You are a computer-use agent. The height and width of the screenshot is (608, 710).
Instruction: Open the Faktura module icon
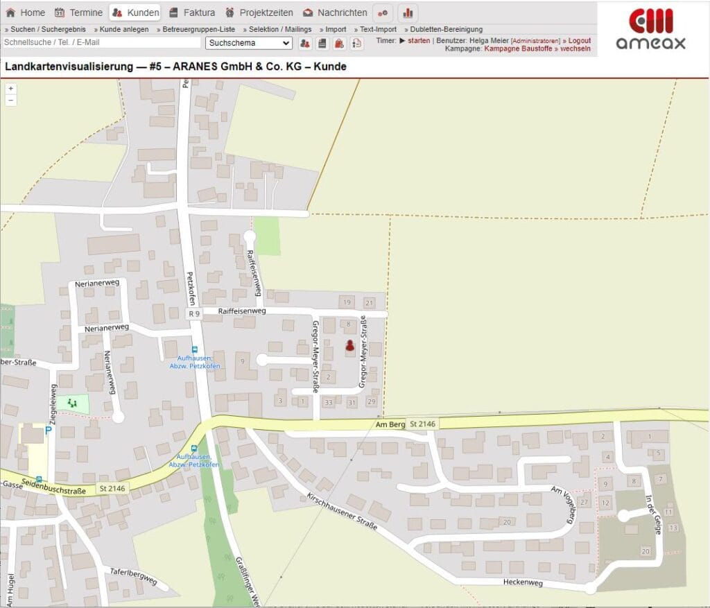point(173,12)
